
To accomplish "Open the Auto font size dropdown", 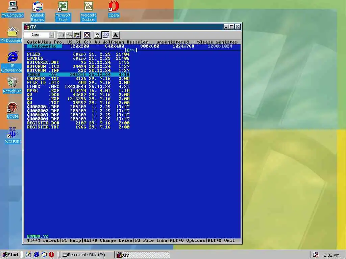I will (x=51, y=35).
